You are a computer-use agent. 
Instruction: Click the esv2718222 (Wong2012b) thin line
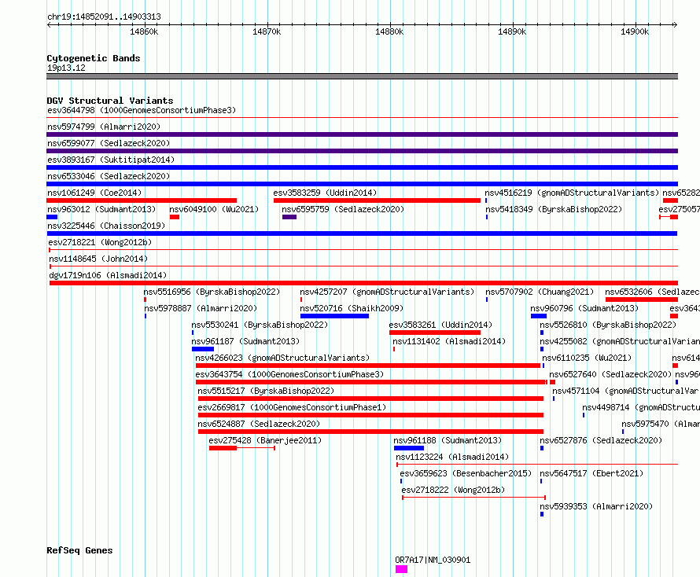coord(474,498)
